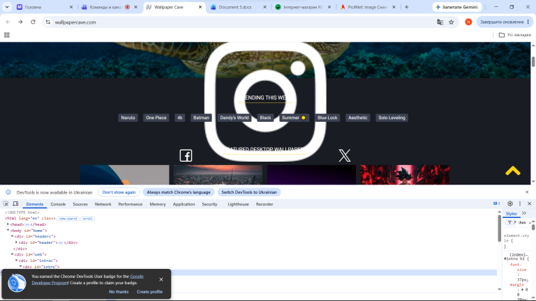This screenshot has height=301, width=536.
Task: Open the apps grid in the bookmarks bar
Action: coord(7,35)
